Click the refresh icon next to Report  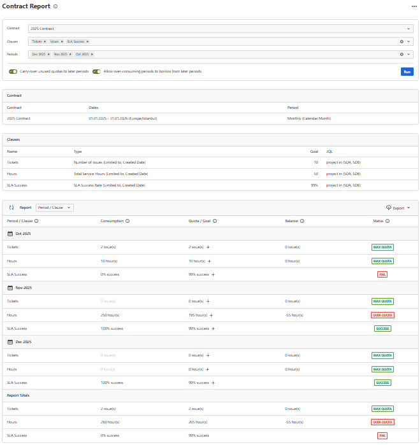(11, 208)
